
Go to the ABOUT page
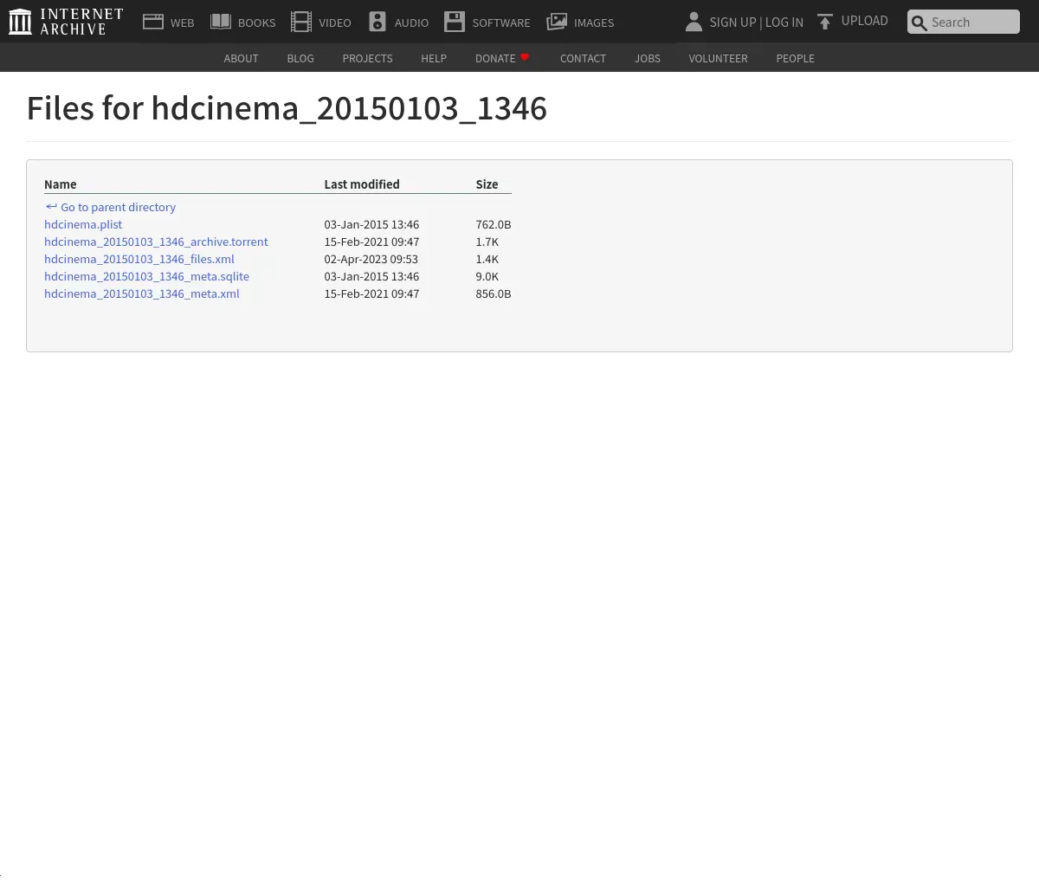point(241,58)
